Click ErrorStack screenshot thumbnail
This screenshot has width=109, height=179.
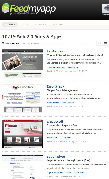23,99
